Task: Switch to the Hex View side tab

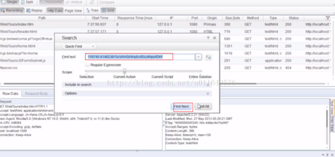Action: click(x=332, y=124)
